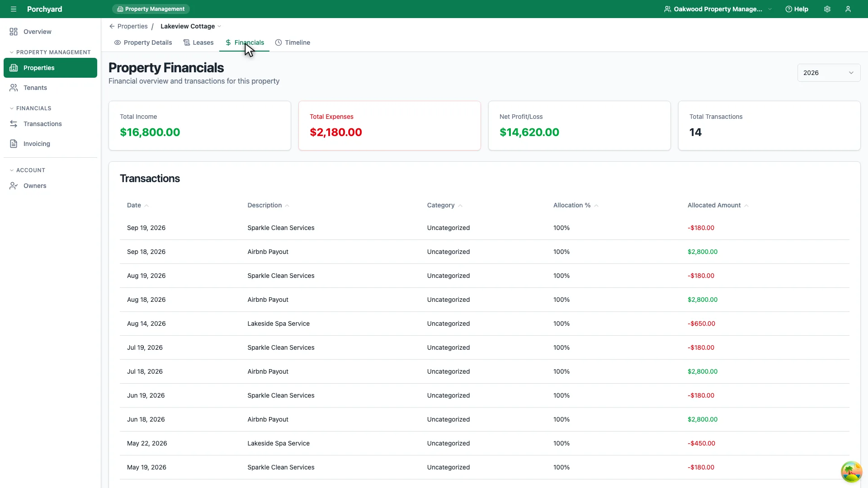This screenshot has height=488, width=868.
Task: Go to Properties sidebar item
Action: [x=50, y=68]
